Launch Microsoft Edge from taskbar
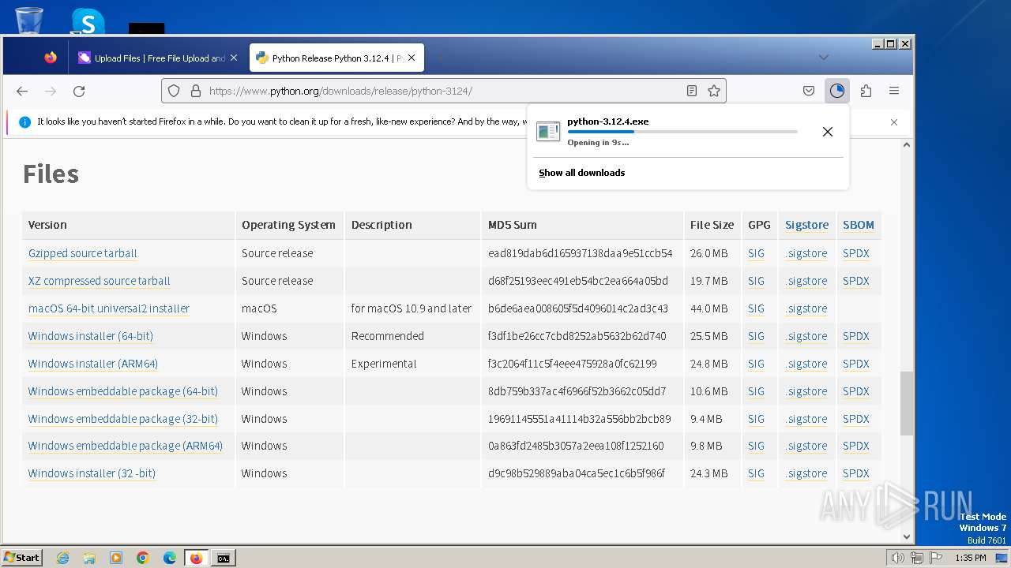 click(x=170, y=558)
